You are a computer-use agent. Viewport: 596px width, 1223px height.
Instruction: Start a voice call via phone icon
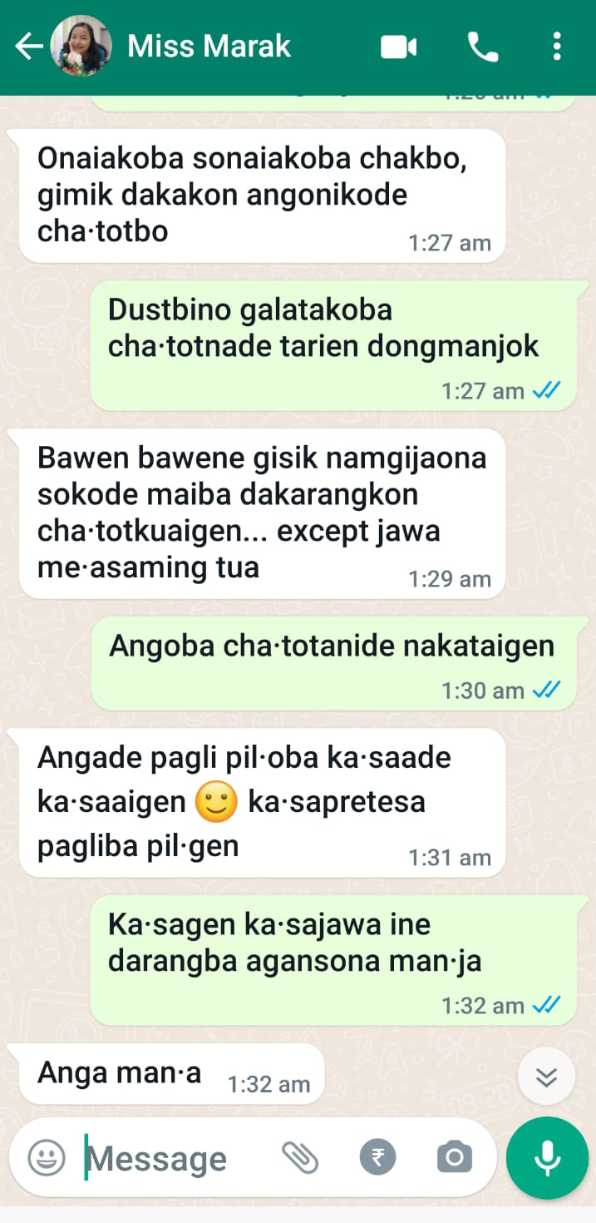(484, 47)
